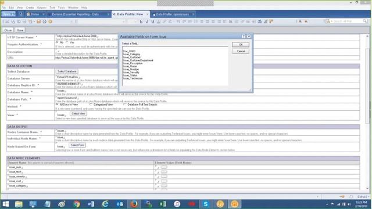Open the Tools menu

61,8
